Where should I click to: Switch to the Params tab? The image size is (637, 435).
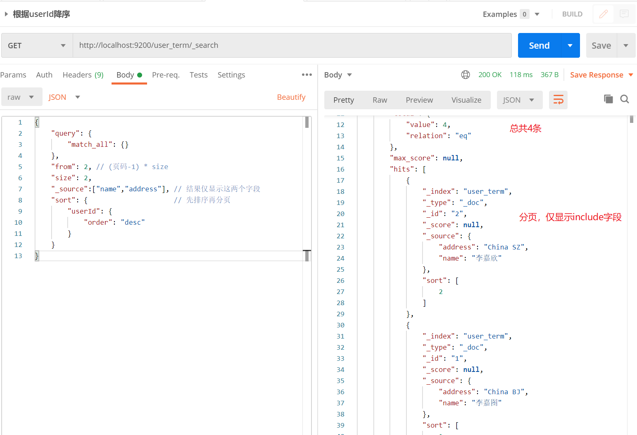coord(13,75)
